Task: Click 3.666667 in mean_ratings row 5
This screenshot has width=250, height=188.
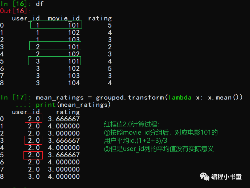Action: coord(64,155)
